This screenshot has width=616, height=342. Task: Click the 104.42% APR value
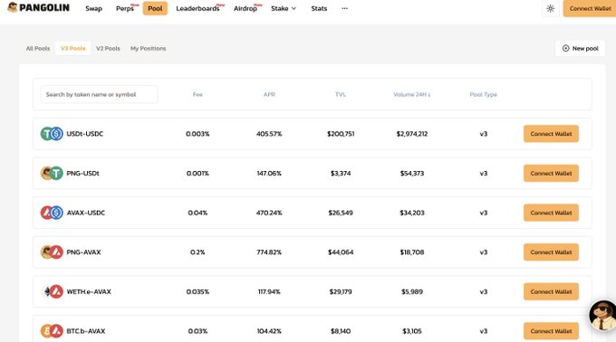coord(269,331)
